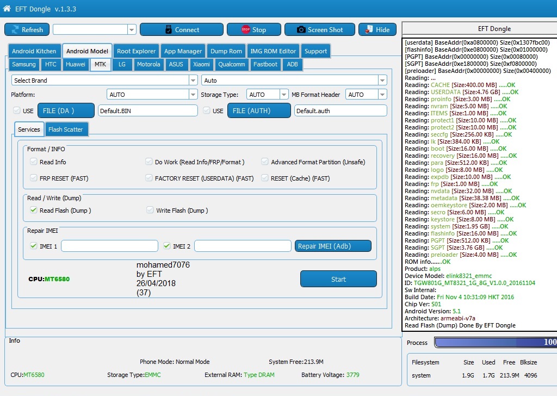The width and height of the screenshot is (557, 396).
Task: Select the Samsung brand tab
Action: (24, 64)
